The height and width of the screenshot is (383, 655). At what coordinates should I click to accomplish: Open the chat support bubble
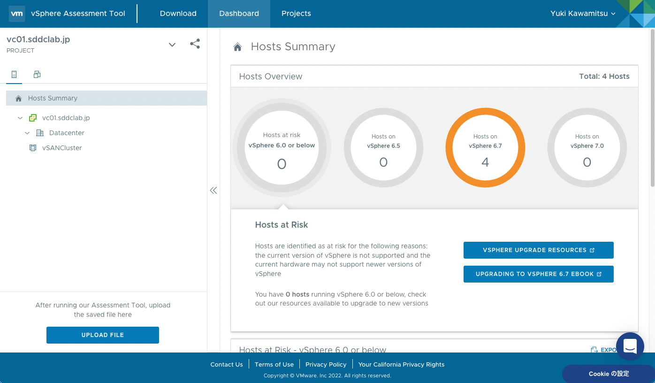pyautogui.click(x=630, y=346)
